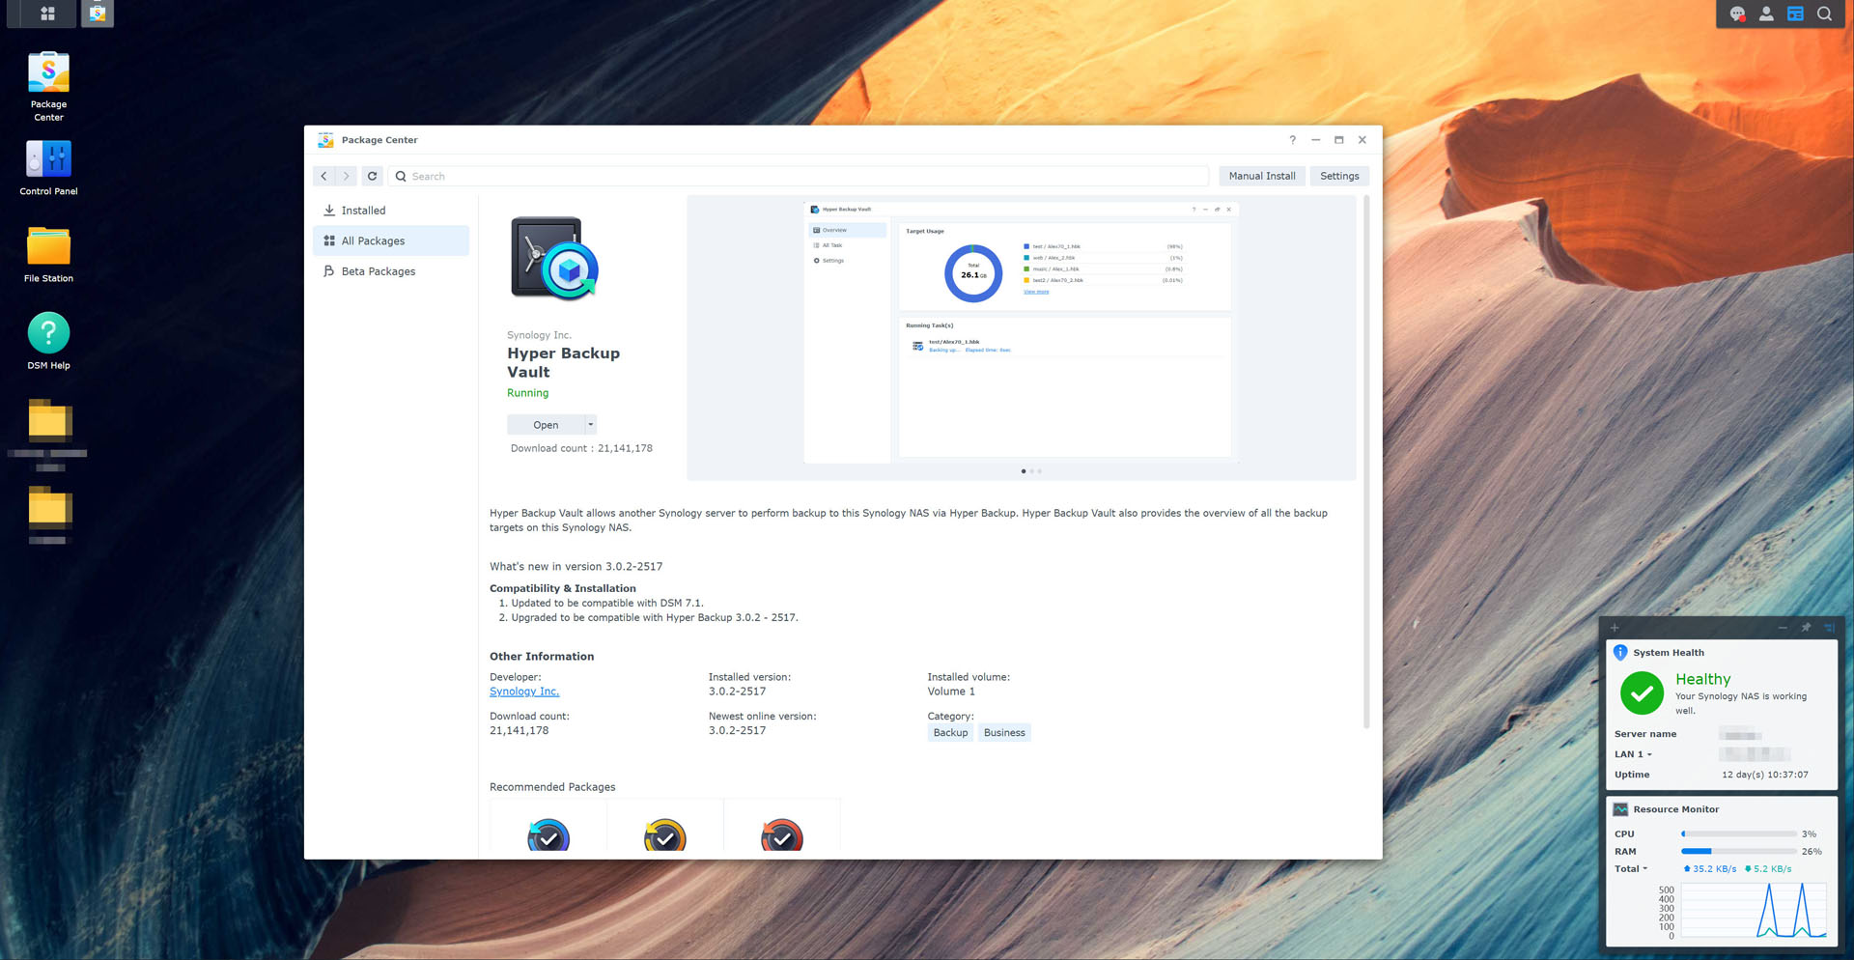Open the DSM Help desktop shortcut
Image resolution: width=1854 pixels, height=960 pixels.
point(48,341)
